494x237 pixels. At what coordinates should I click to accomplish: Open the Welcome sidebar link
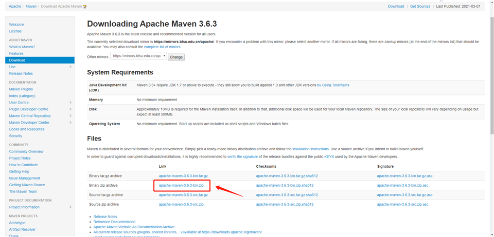pos(16,25)
